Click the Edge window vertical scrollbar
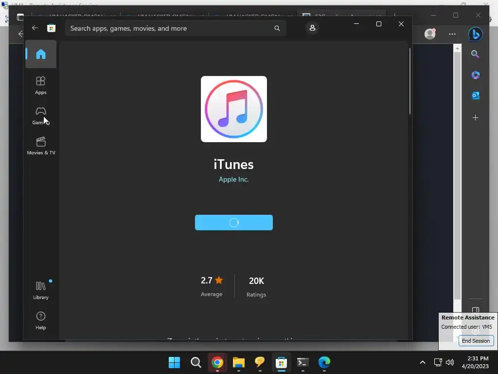 coord(457,175)
